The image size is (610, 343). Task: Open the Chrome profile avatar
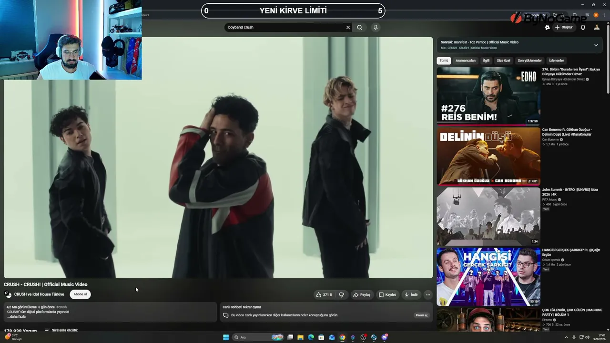pyautogui.click(x=596, y=15)
